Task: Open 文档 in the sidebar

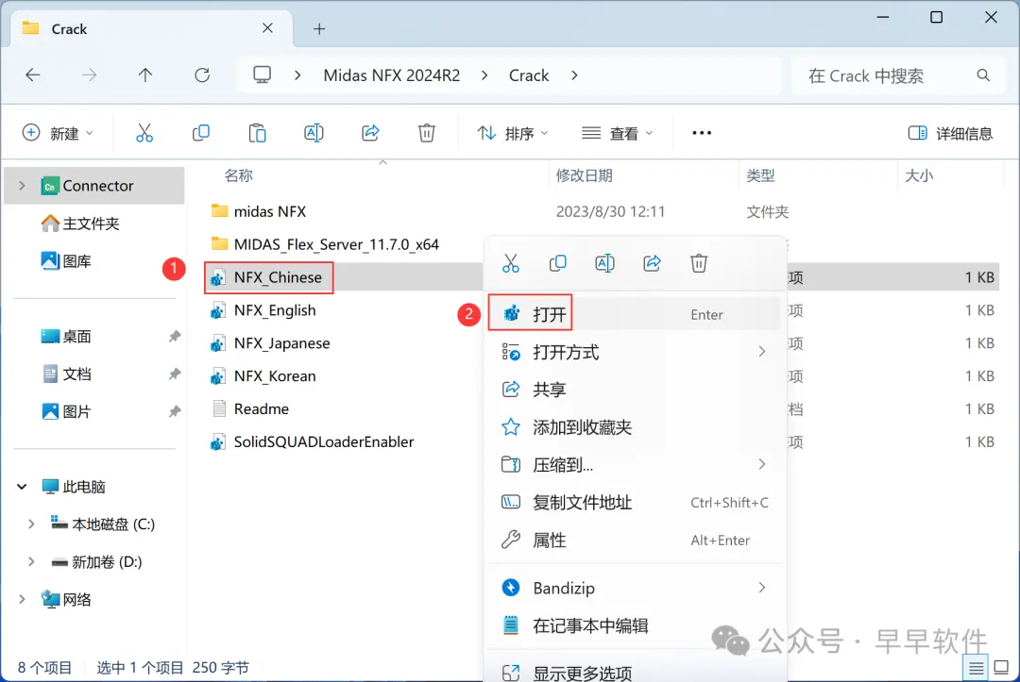Action: [66, 374]
